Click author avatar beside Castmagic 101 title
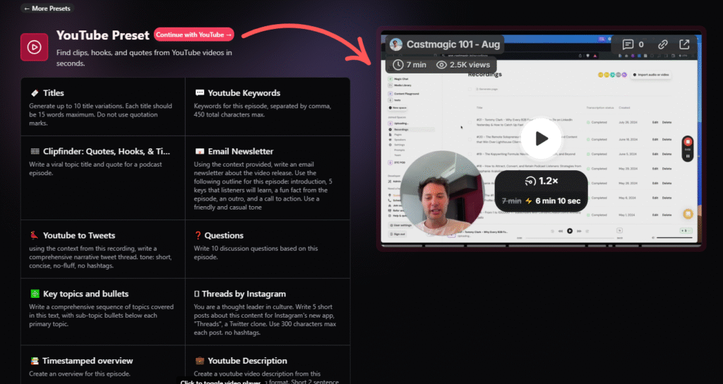Screen dimensions: 723x384 click(395, 44)
